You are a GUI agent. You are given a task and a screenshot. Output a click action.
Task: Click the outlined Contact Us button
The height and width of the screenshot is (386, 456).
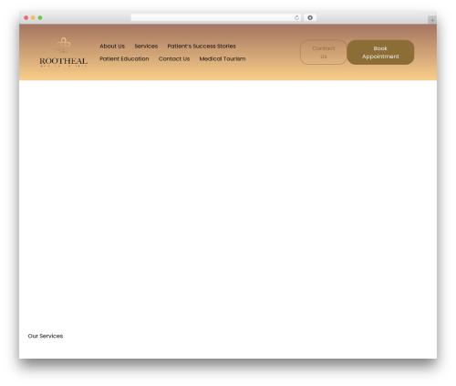[x=324, y=52]
